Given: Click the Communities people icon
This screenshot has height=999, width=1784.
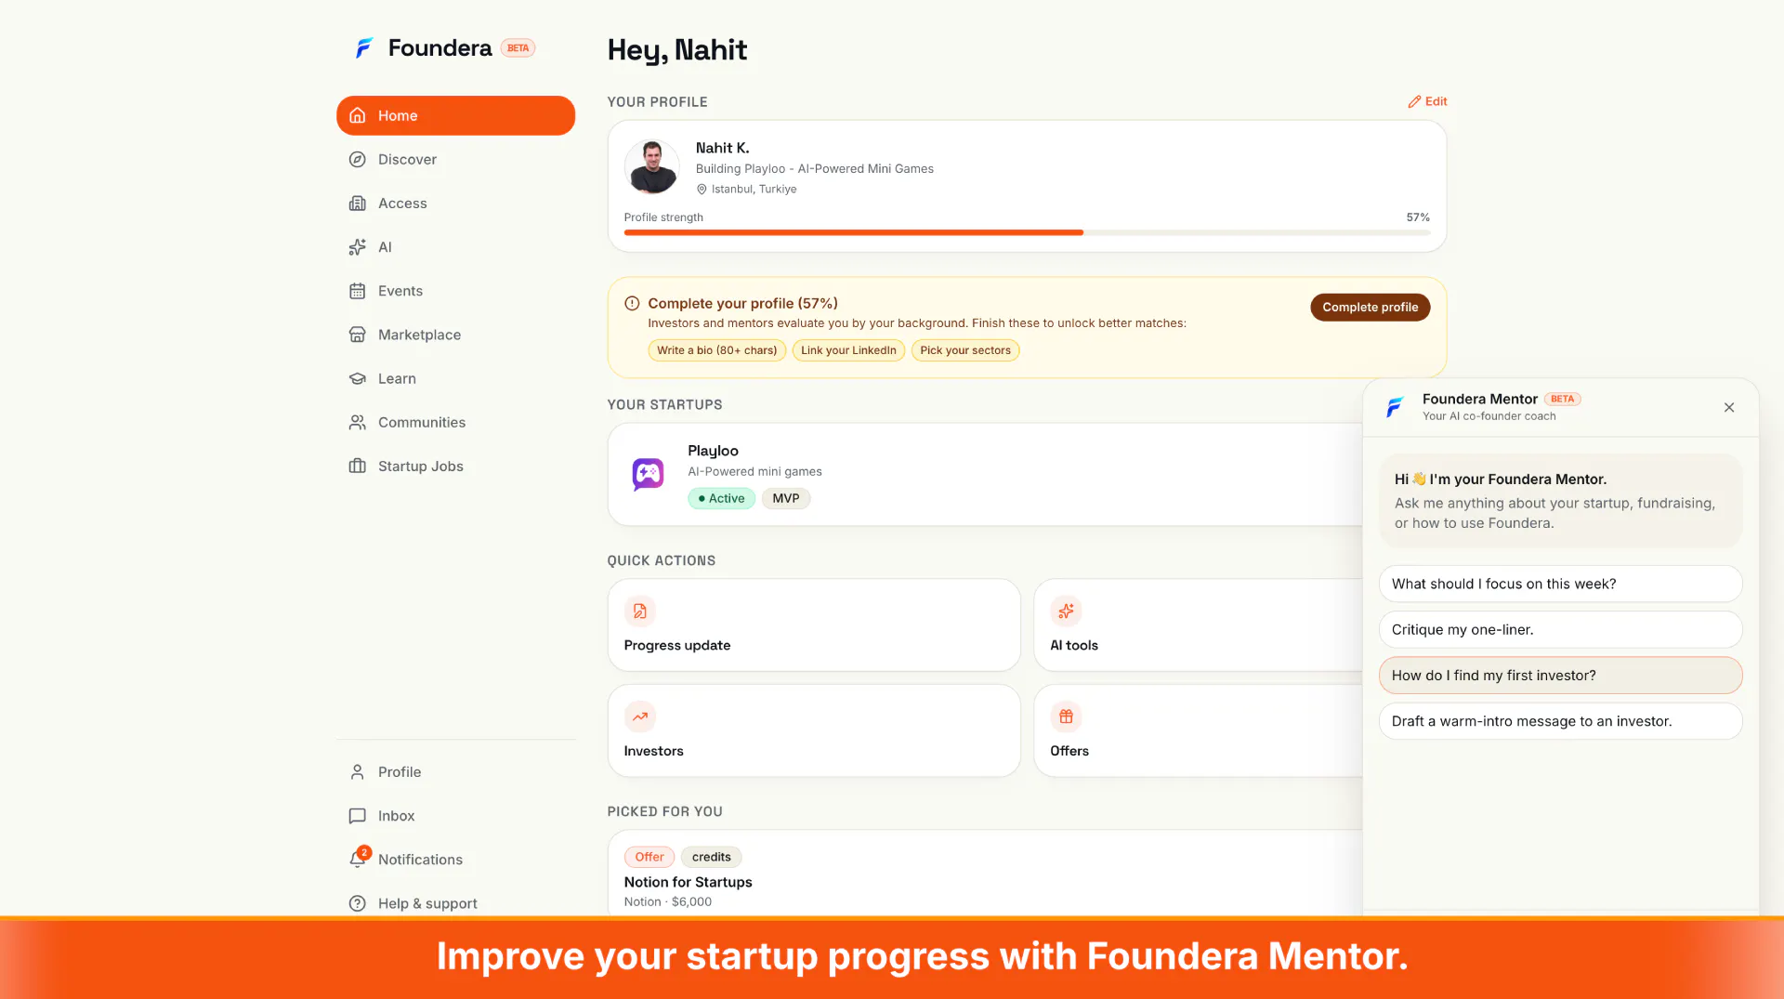Looking at the screenshot, I should (357, 423).
